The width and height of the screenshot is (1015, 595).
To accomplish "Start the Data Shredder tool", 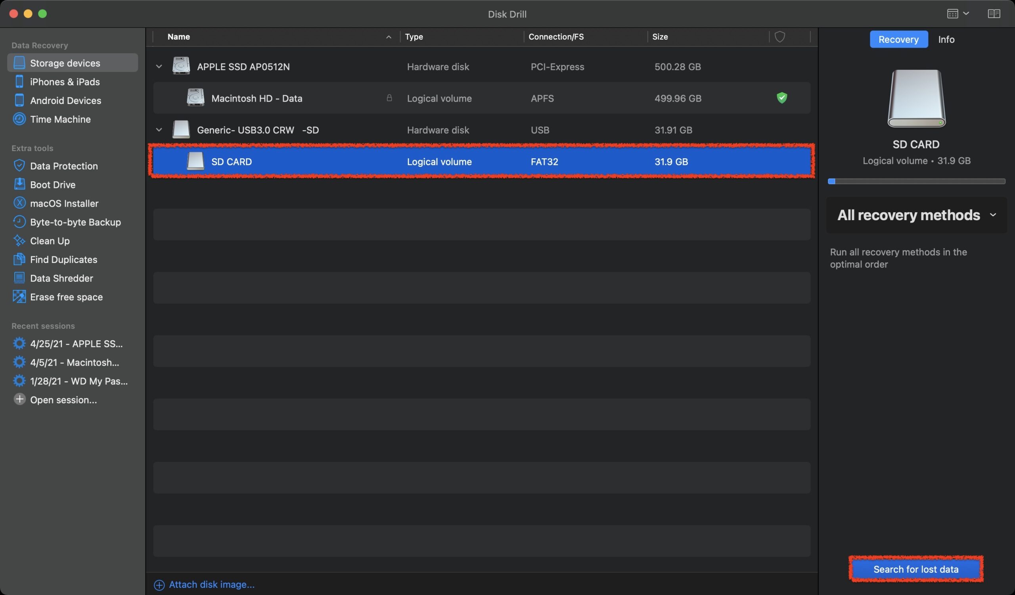I will point(61,278).
